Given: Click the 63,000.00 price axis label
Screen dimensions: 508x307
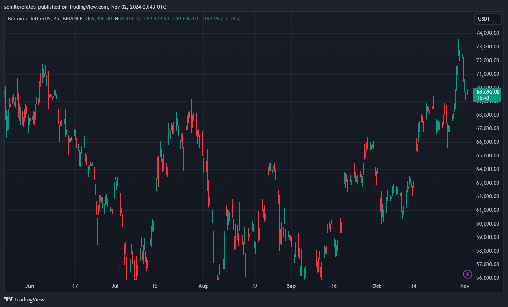Looking at the screenshot, I should [488, 183].
